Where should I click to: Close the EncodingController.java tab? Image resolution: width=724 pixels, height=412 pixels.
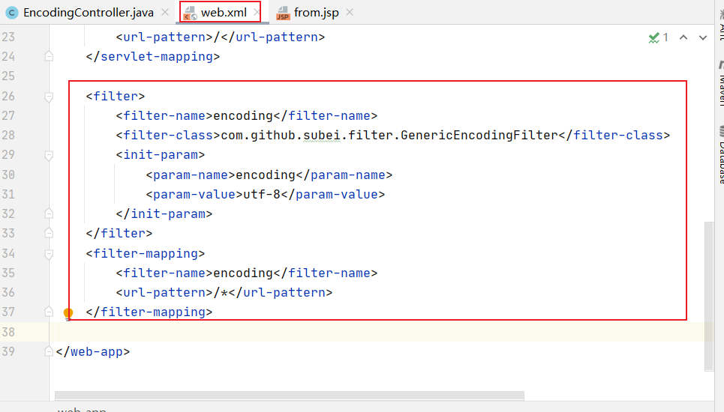pos(165,13)
